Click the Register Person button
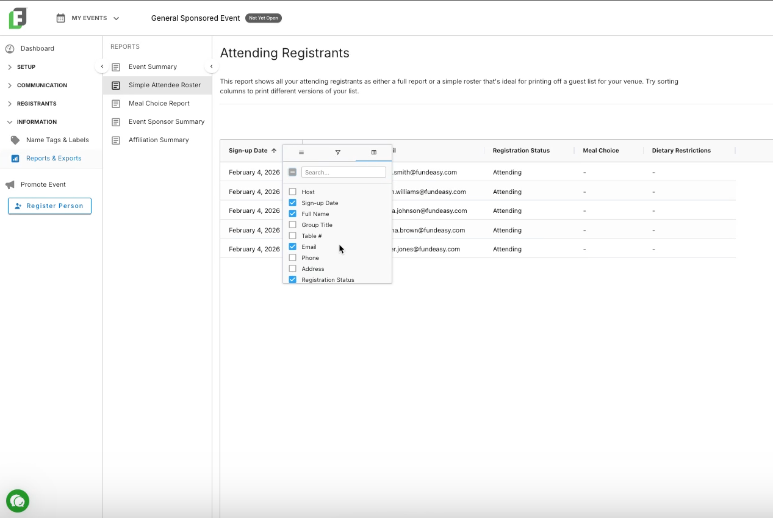This screenshot has height=518, width=773. [x=49, y=206]
